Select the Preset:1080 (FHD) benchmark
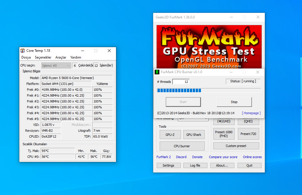The height and width of the screenshot is (195, 302). [224, 134]
